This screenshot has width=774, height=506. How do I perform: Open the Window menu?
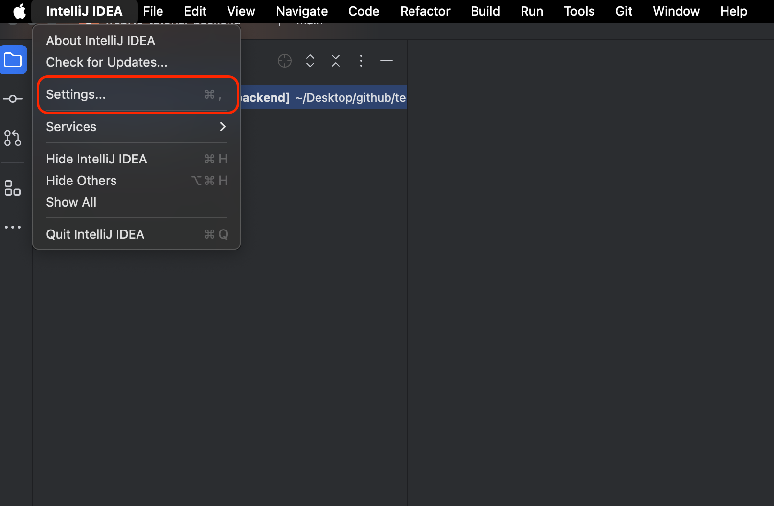676,11
